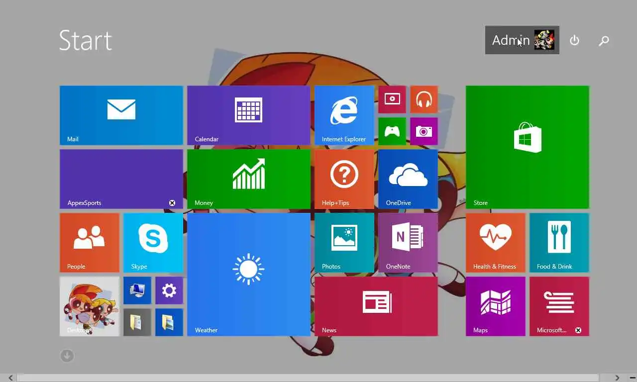
Task: Open the PC settings gear tile
Action: point(169,290)
